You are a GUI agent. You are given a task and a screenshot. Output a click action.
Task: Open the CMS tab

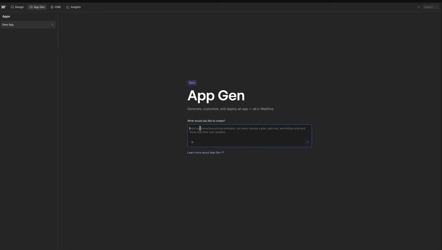(x=56, y=7)
